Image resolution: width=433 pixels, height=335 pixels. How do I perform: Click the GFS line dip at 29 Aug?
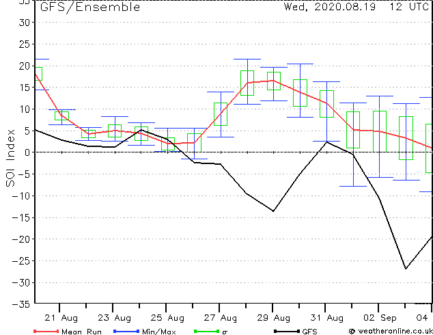click(x=273, y=211)
